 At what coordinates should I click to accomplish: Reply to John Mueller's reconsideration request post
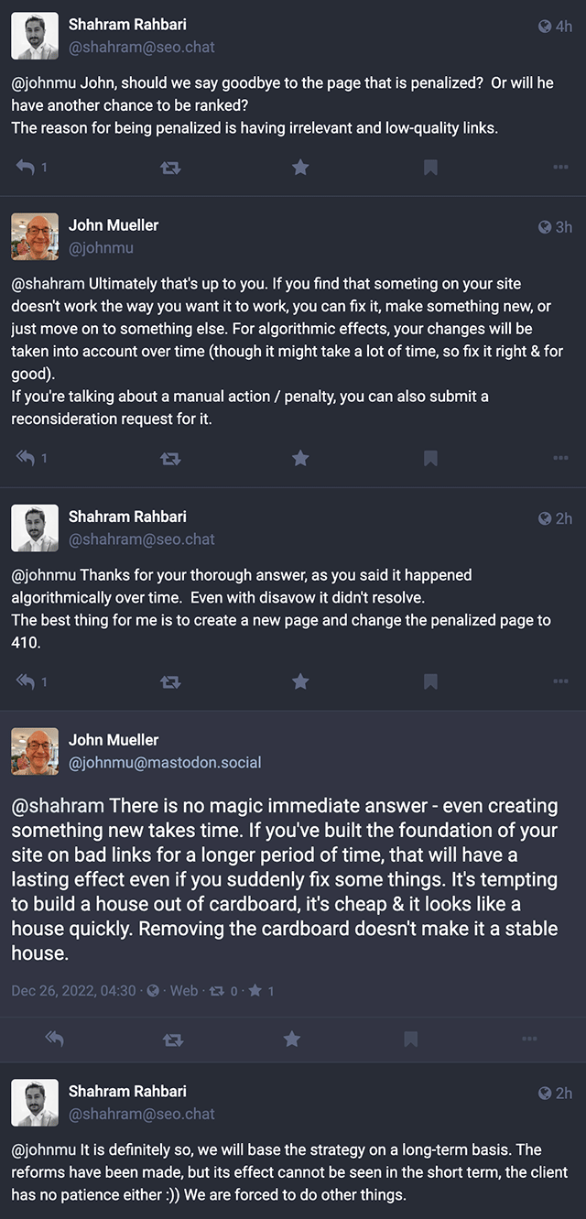(x=26, y=458)
